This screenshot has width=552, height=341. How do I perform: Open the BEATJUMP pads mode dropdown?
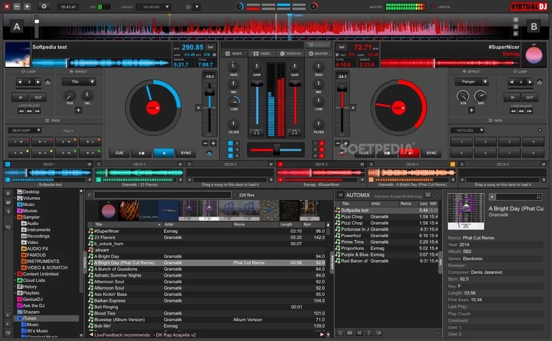[x=24, y=130]
